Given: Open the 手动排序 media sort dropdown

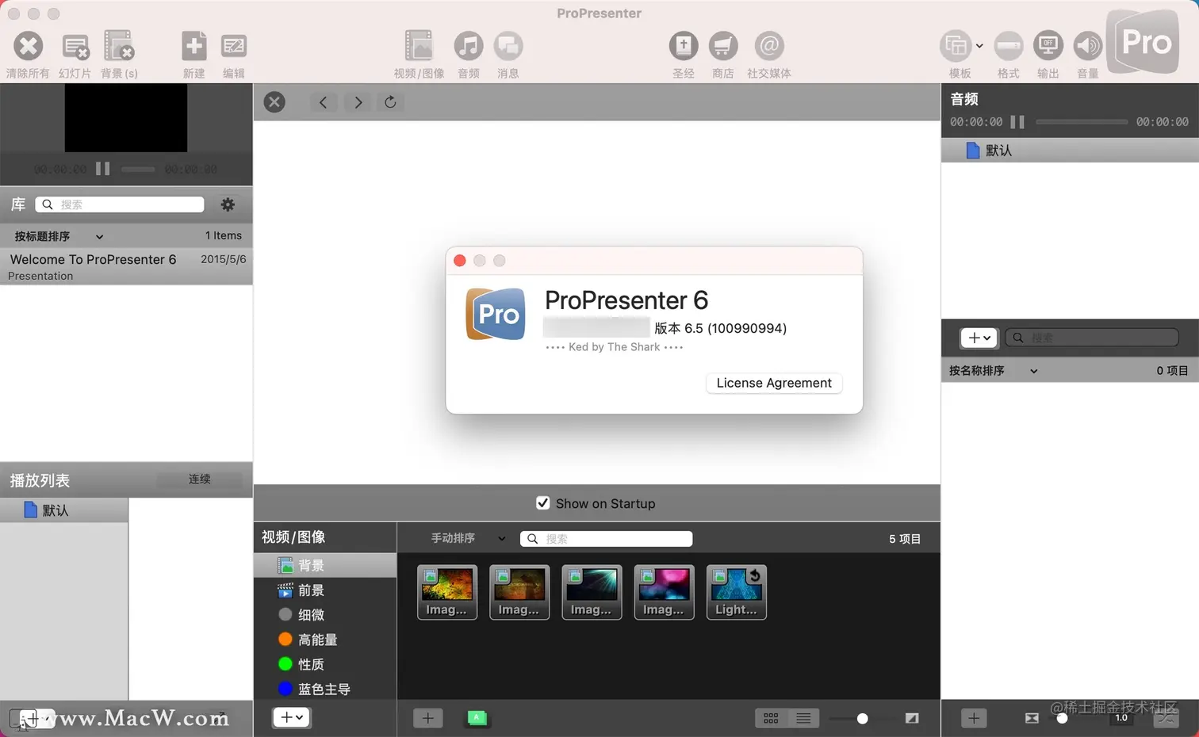Looking at the screenshot, I should coord(467,538).
